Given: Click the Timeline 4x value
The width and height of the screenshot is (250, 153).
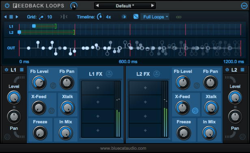Looking at the screenshot, I should pyautogui.click(x=108, y=17).
